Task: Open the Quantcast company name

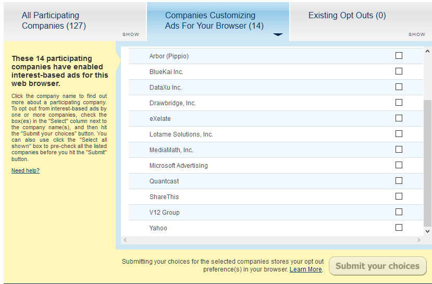Action: [164, 181]
